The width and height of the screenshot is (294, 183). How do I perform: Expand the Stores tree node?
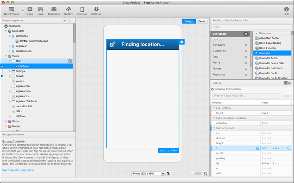(x=6, y=121)
